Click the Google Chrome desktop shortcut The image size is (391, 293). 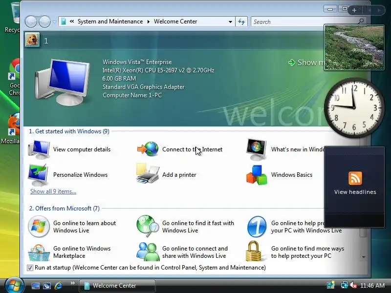pos(14,77)
